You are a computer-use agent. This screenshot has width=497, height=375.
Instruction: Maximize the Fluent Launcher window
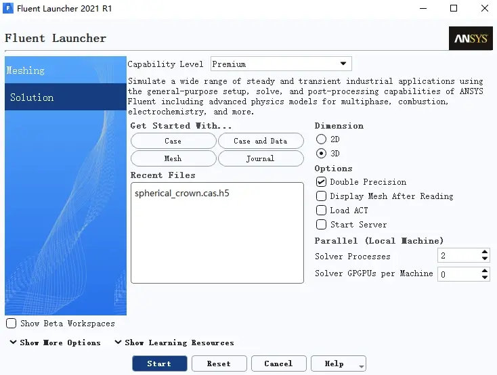(454, 8)
